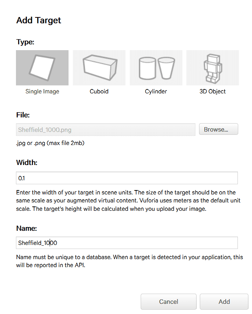Click the "3D Object" caption text
The image size is (252, 314).
(x=212, y=92)
